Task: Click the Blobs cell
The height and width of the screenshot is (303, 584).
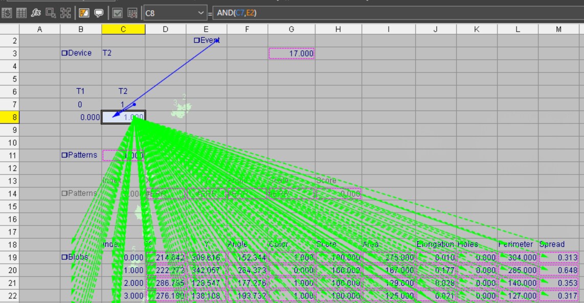Action: [x=81, y=257]
